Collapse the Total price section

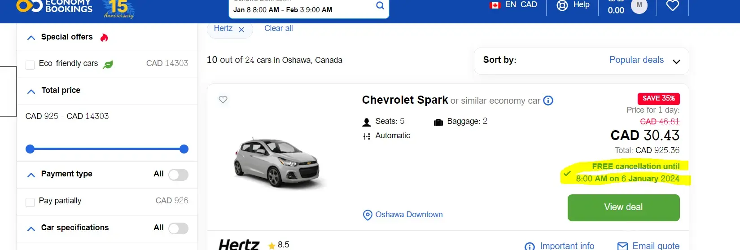coord(31,92)
